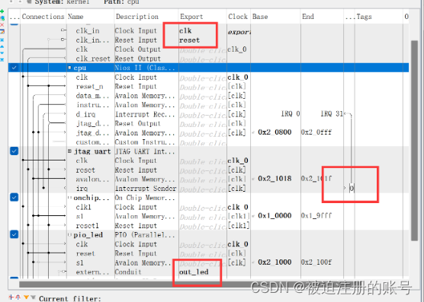Click the jtag_uart irq Interrupt Sender row
Screen dimensions: 424x302
[x=208, y=188]
